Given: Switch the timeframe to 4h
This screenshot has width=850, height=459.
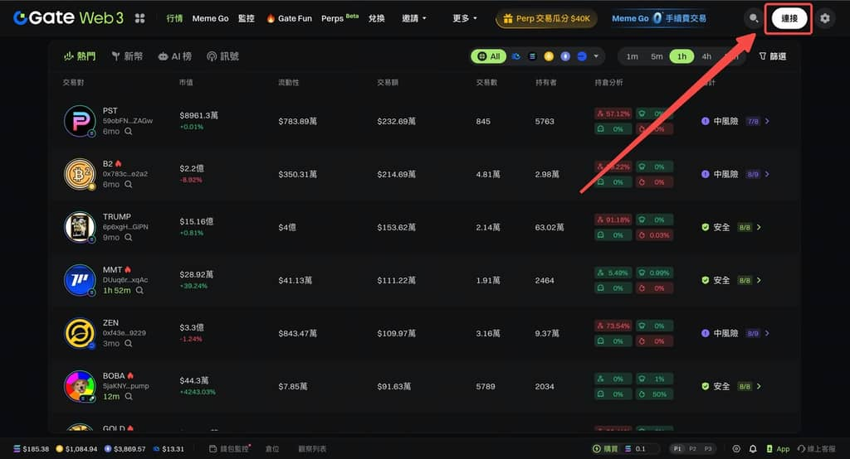Looking at the screenshot, I should click(x=706, y=56).
